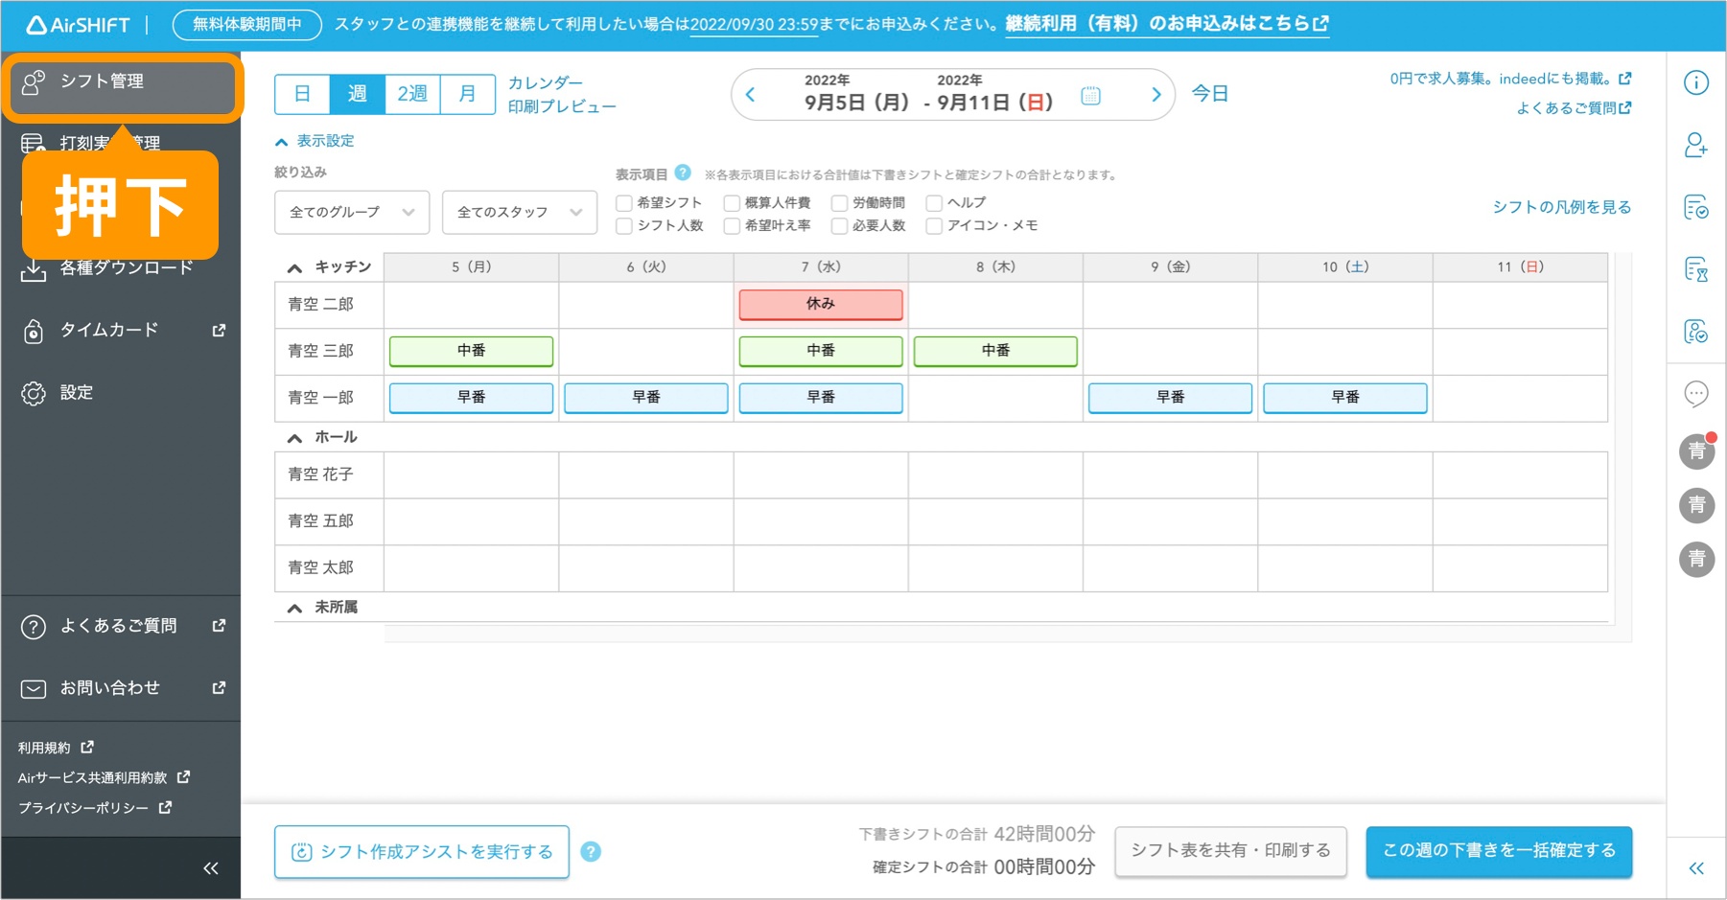The width and height of the screenshot is (1727, 900).
Task: Click 青空 二郎's 休み shift cell
Action: pos(820,304)
